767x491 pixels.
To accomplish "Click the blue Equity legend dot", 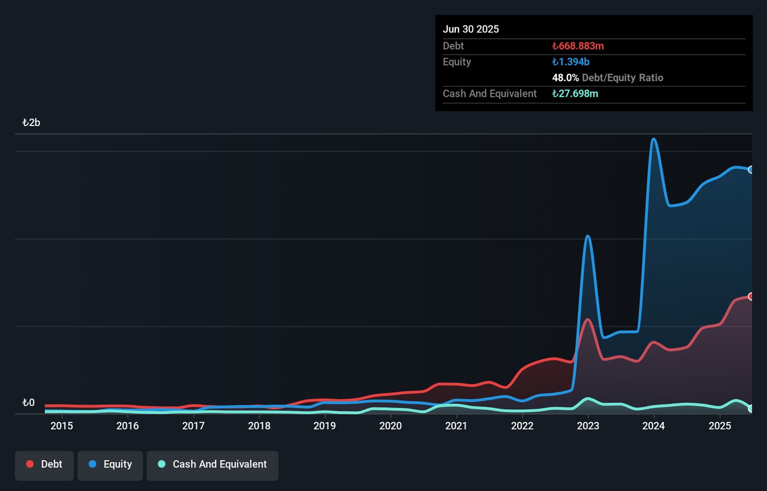I will click(93, 464).
